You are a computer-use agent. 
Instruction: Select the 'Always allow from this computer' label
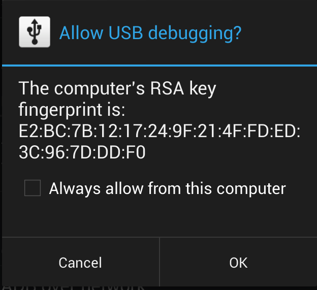click(168, 189)
